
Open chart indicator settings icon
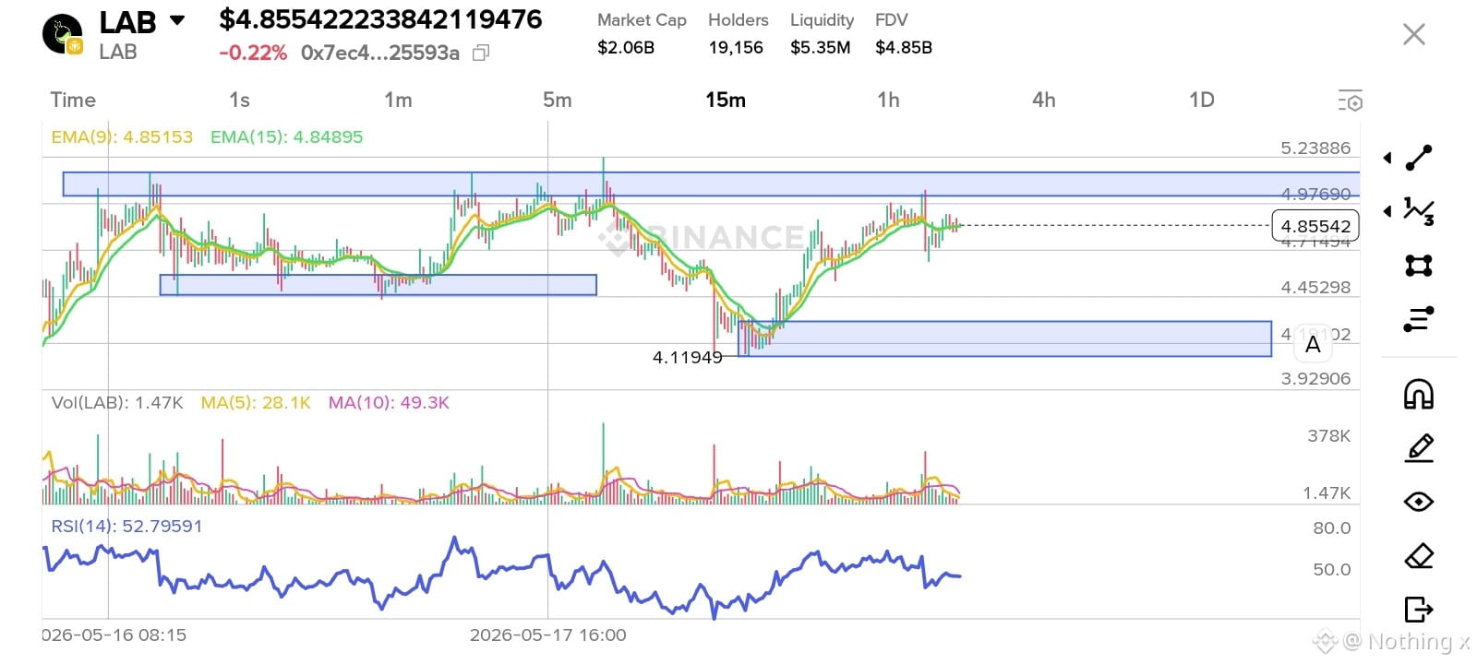click(1351, 101)
